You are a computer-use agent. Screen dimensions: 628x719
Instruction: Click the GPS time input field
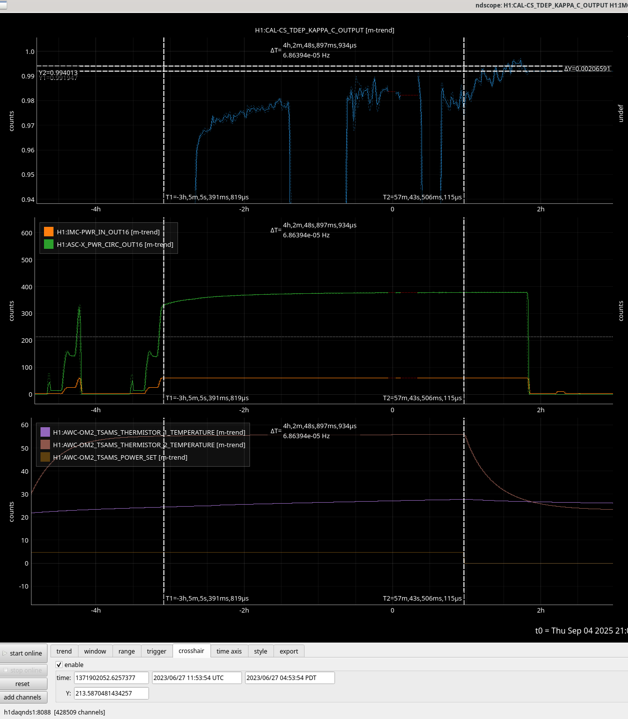tap(111, 678)
